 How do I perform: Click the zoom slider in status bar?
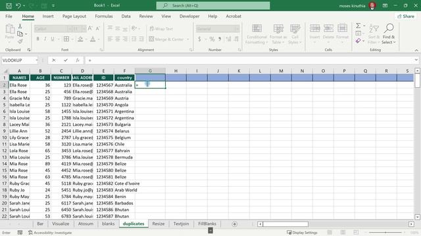(x=385, y=233)
